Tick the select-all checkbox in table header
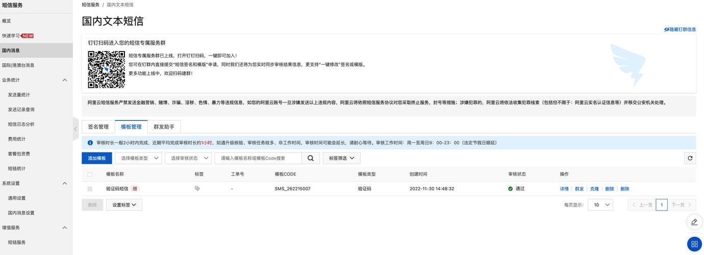Image resolution: width=704 pixels, height=255 pixels. click(90, 174)
